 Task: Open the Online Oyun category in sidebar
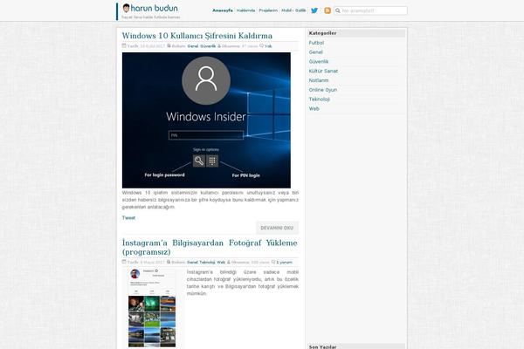323,90
